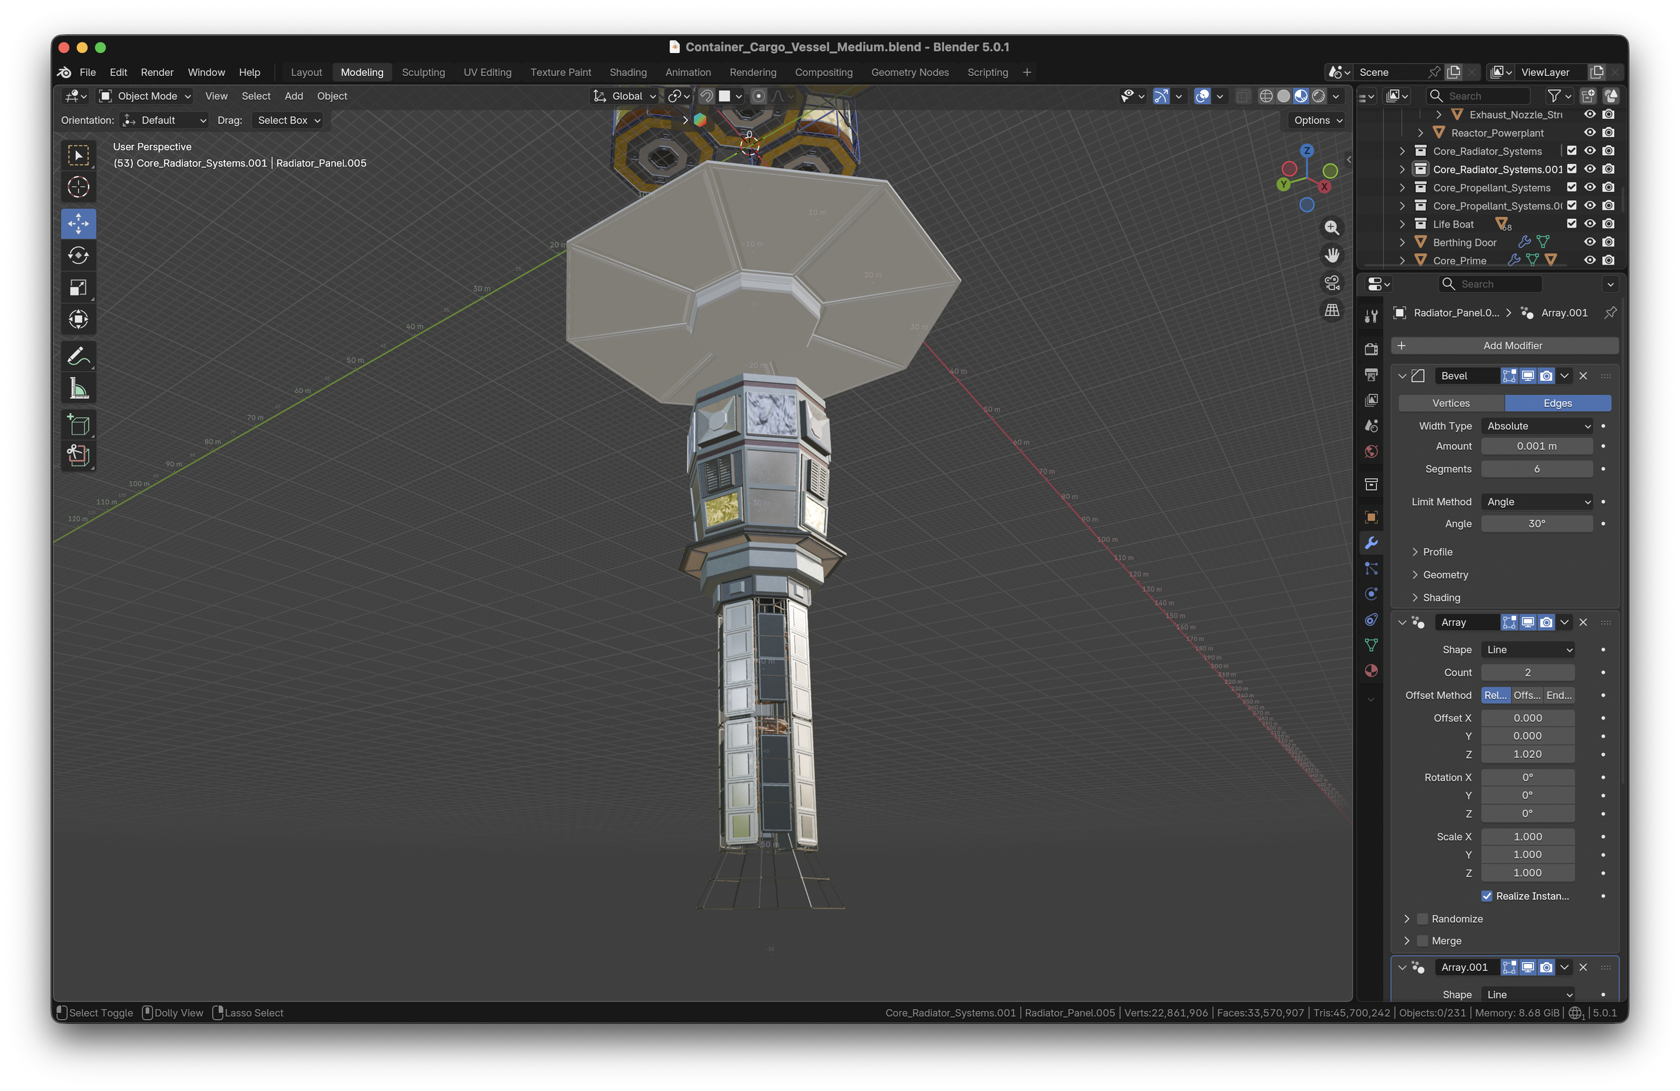This screenshot has height=1091, width=1680.
Task: Toggle Array modifier render visibility
Action: [x=1546, y=622]
